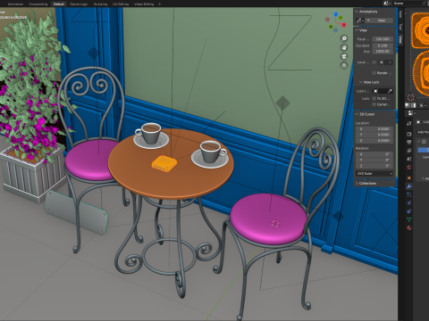Edit the Focal Length field

(x=383, y=39)
